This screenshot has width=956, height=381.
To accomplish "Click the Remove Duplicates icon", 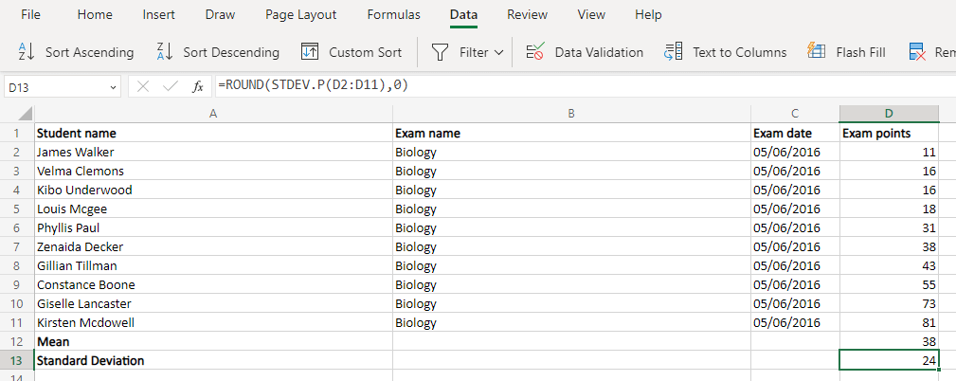I will [x=917, y=52].
